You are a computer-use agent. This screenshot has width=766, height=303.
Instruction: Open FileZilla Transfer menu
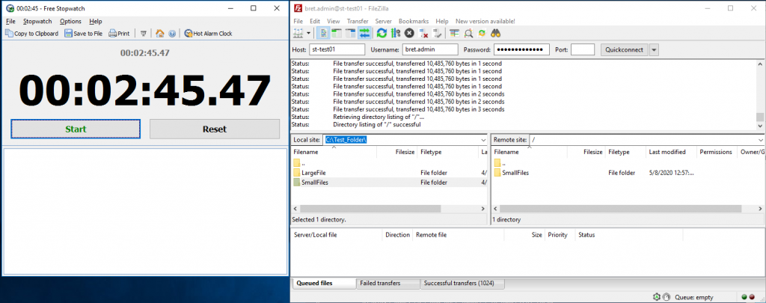coord(358,22)
